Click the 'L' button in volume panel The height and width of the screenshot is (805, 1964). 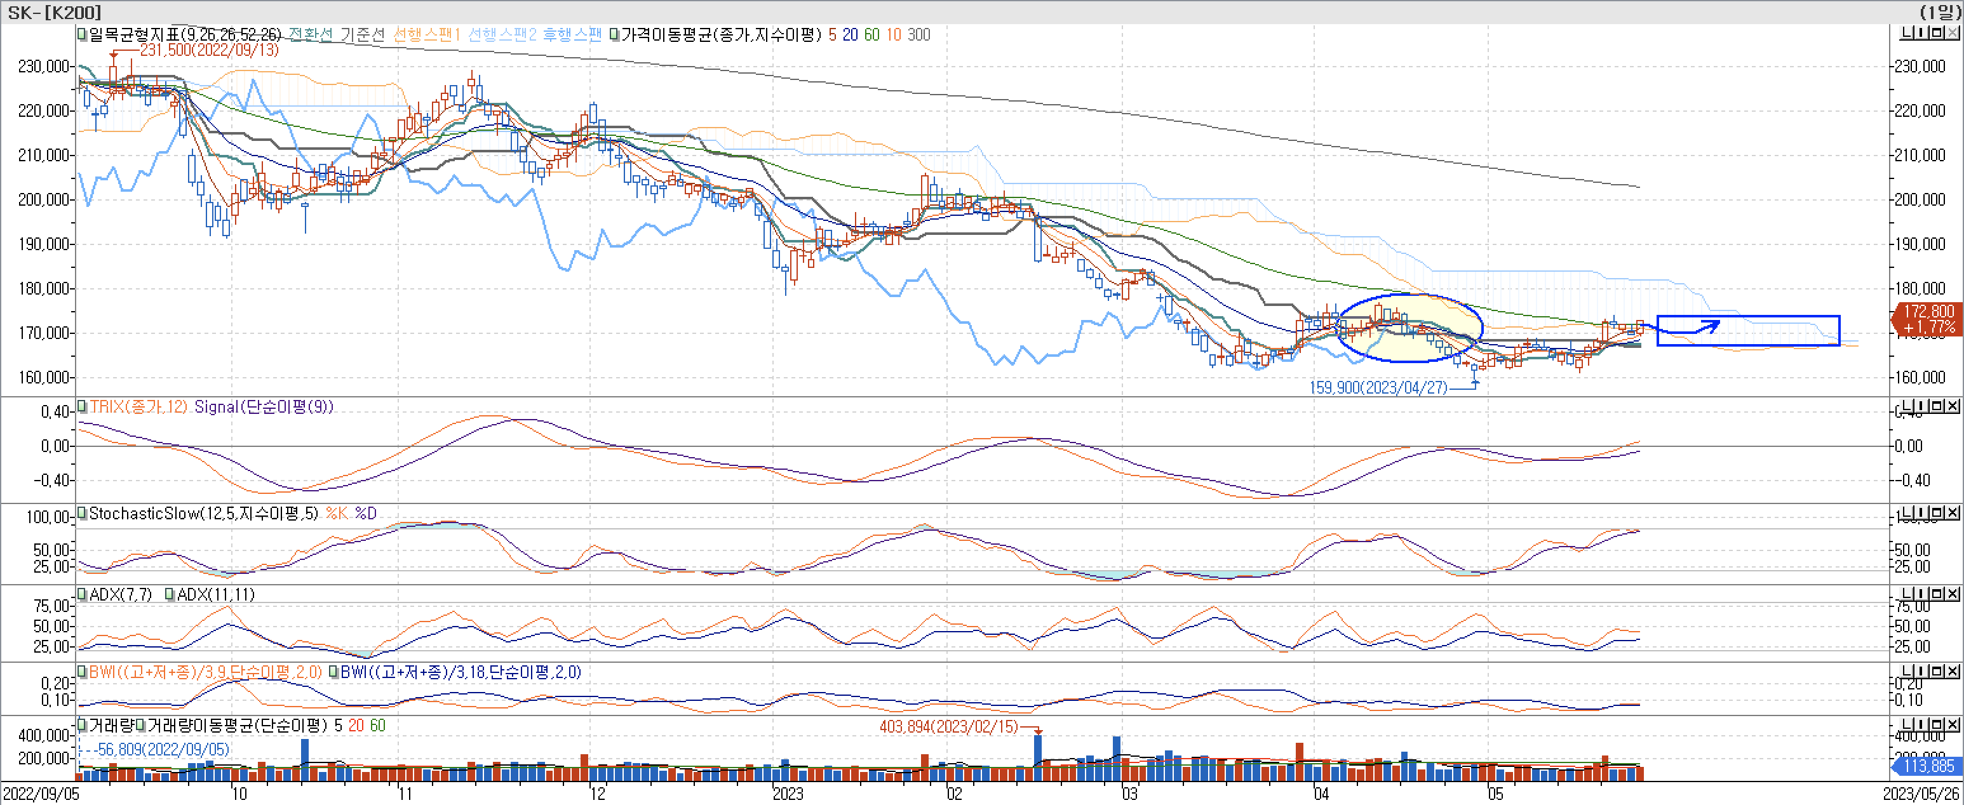click(x=1907, y=724)
